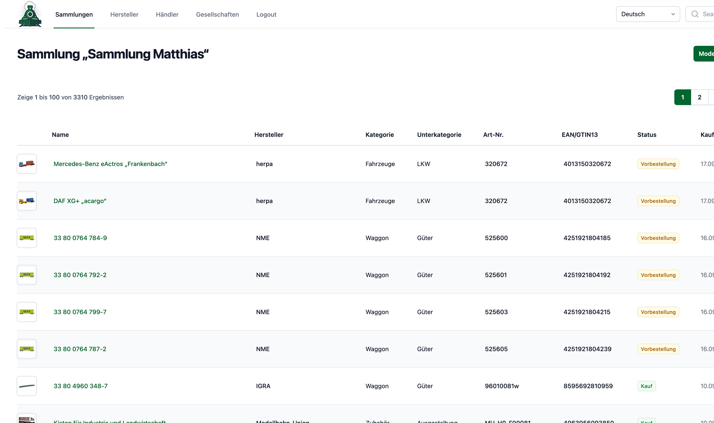
Task: Click the DAF XG+ truck thumbnail image
Action: [26, 201]
